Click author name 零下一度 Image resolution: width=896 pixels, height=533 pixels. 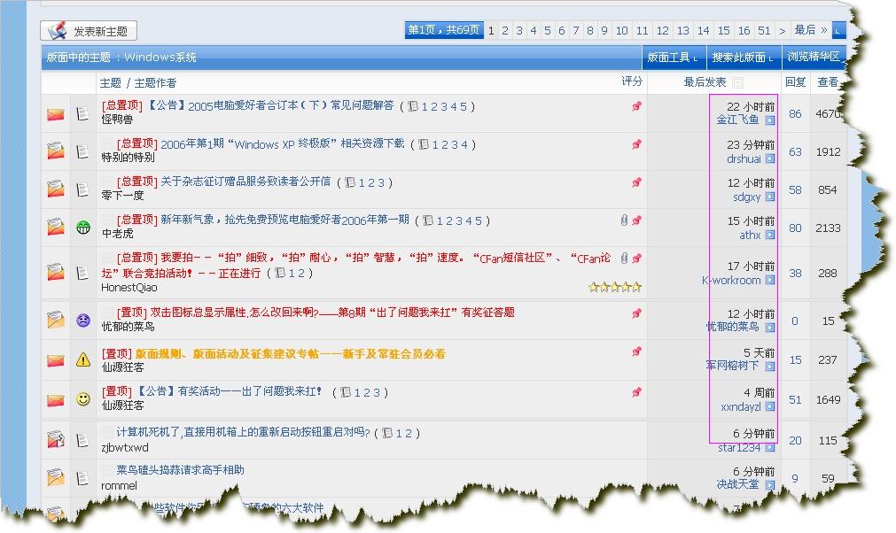122,195
